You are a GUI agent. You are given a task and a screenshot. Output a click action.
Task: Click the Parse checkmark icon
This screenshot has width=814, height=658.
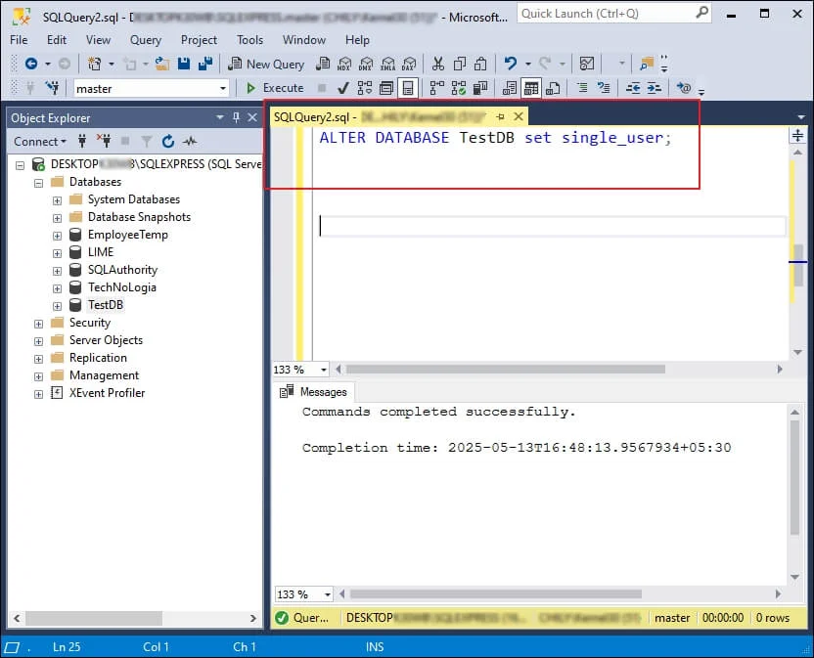342,88
